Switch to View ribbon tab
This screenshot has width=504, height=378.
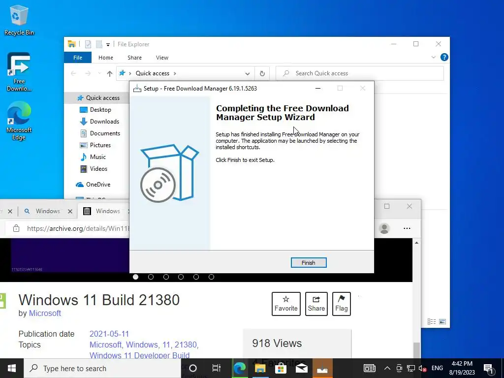tap(162, 58)
